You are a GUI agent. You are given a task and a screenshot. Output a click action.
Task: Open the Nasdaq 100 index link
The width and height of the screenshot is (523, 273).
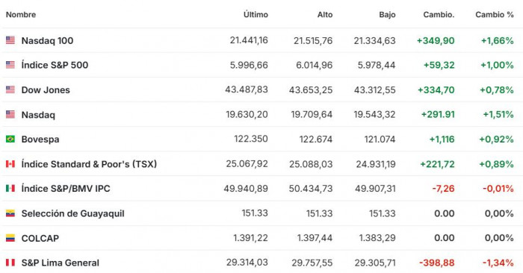[x=47, y=40]
